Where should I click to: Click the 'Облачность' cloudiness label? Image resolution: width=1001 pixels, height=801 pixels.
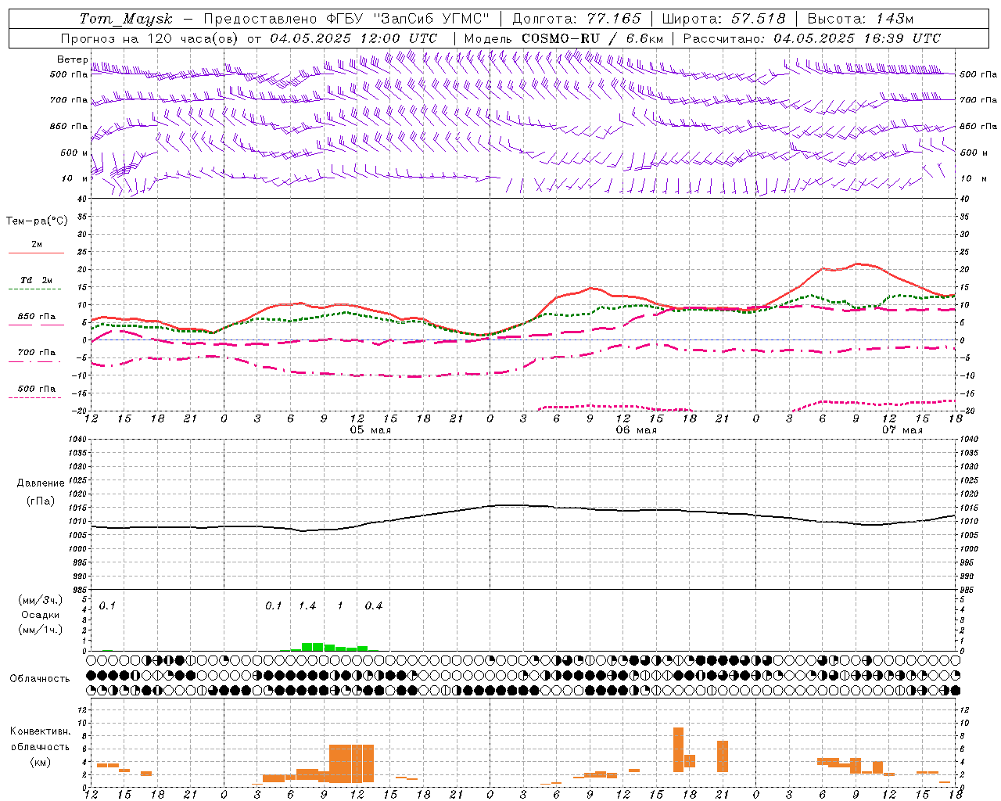tap(40, 679)
